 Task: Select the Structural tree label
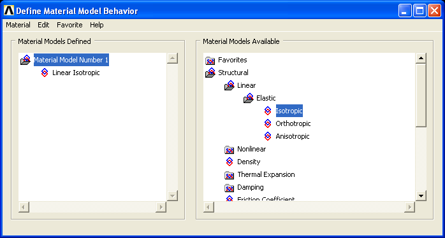tap(233, 73)
